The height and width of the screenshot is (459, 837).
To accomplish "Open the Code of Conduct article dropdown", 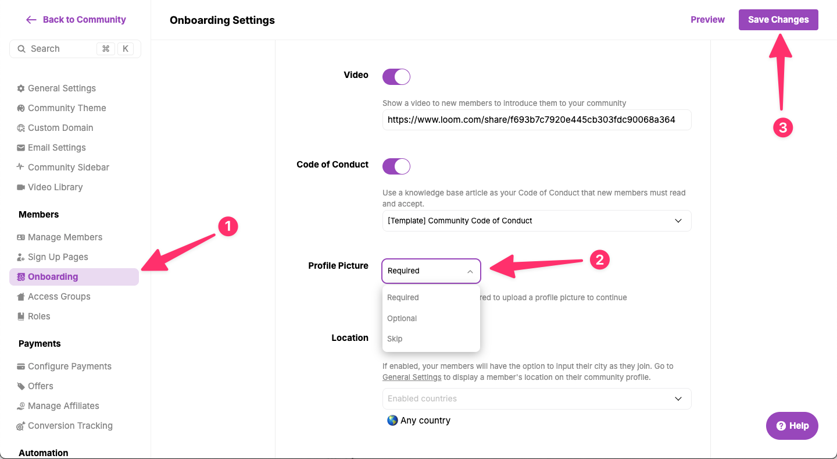I will pos(536,221).
